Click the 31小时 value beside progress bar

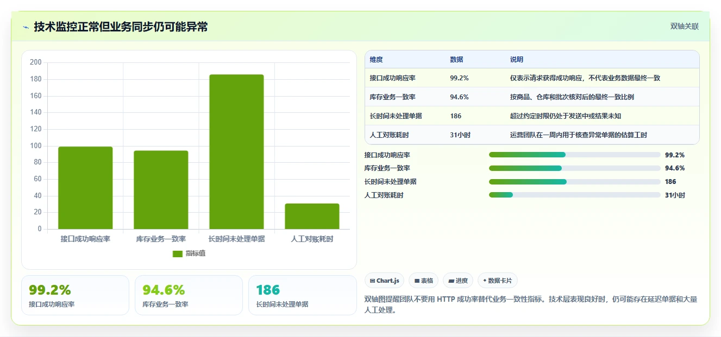tap(675, 195)
